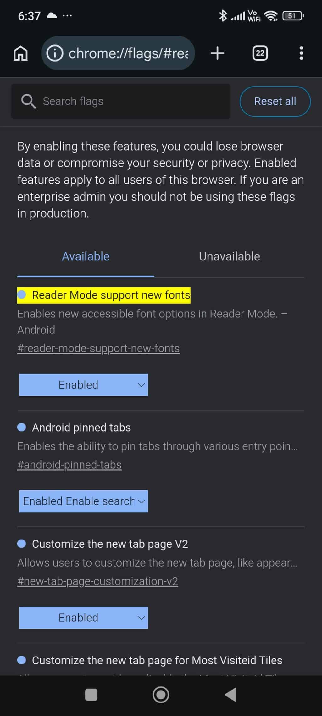Open the #new-tab-page-customization-v2 link
Screen dimensions: 322x716
pyautogui.click(x=97, y=581)
